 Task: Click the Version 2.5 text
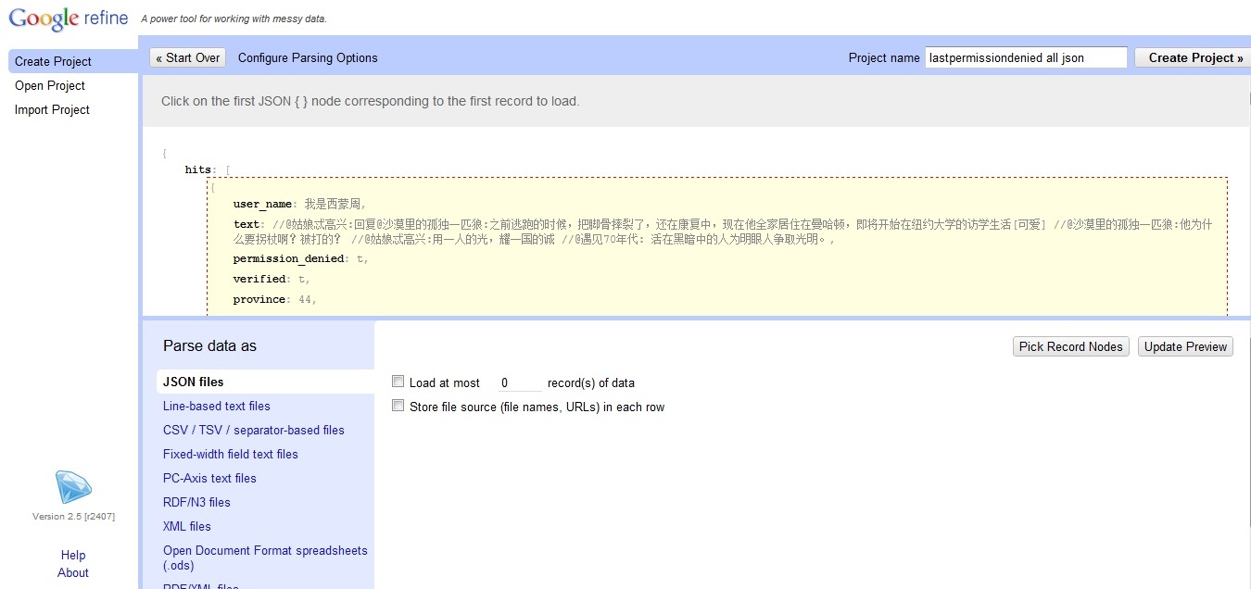[x=74, y=516]
